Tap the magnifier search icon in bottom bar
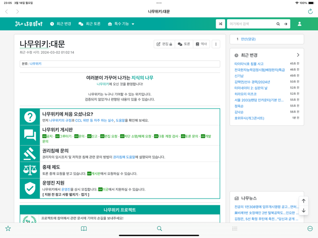This screenshot has height=238, width=318. pyautogui.click(x=159, y=229)
